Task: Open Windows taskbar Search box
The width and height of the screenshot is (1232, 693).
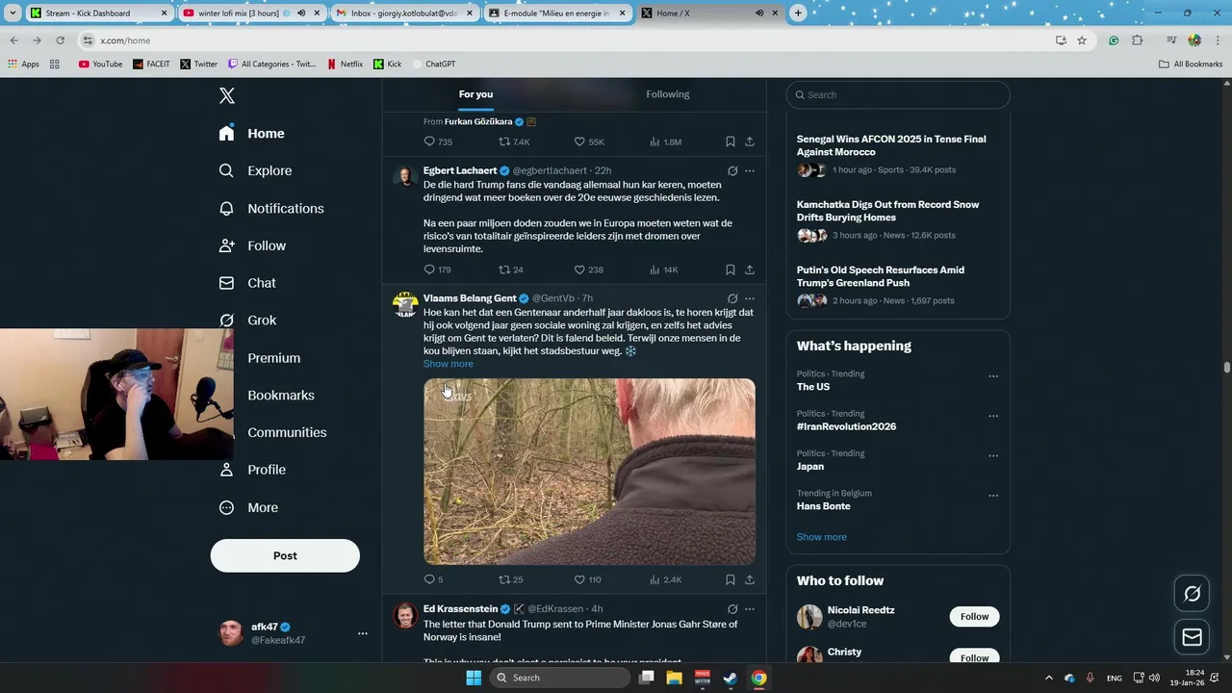Action: pyautogui.click(x=559, y=678)
